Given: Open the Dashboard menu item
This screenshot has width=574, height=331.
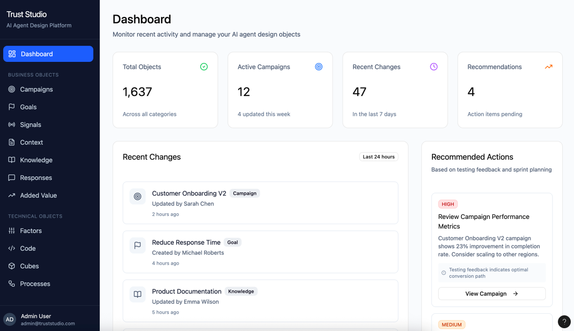Looking at the screenshot, I should (48, 54).
